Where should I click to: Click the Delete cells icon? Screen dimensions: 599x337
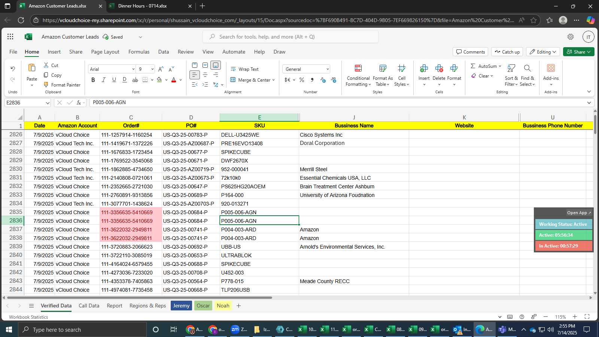(439, 68)
